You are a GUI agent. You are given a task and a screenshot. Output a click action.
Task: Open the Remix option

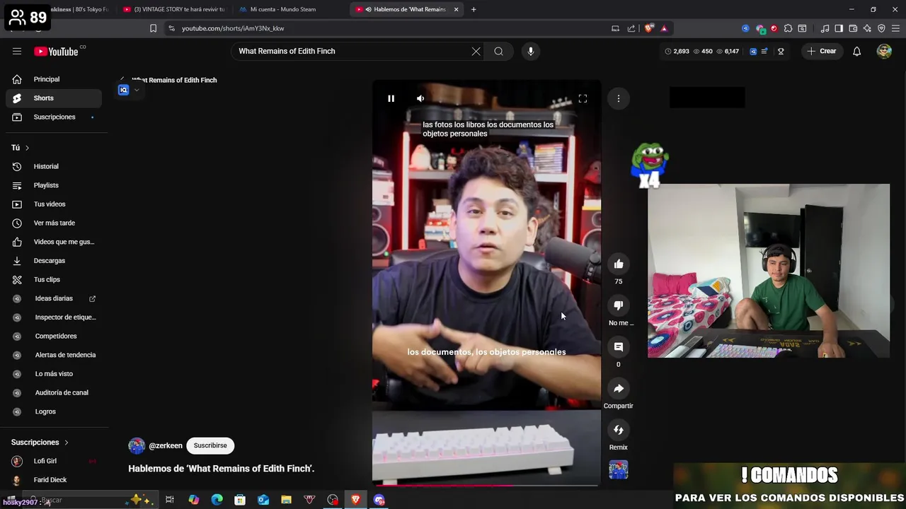pos(619,430)
